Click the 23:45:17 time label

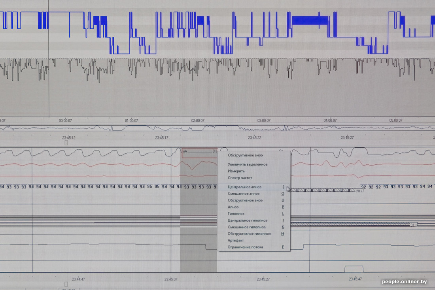click(x=161, y=137)
